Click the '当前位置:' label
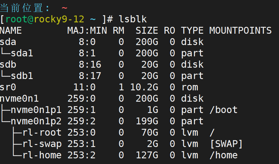Viewport: 279px width, 164px height. point(25,8)
